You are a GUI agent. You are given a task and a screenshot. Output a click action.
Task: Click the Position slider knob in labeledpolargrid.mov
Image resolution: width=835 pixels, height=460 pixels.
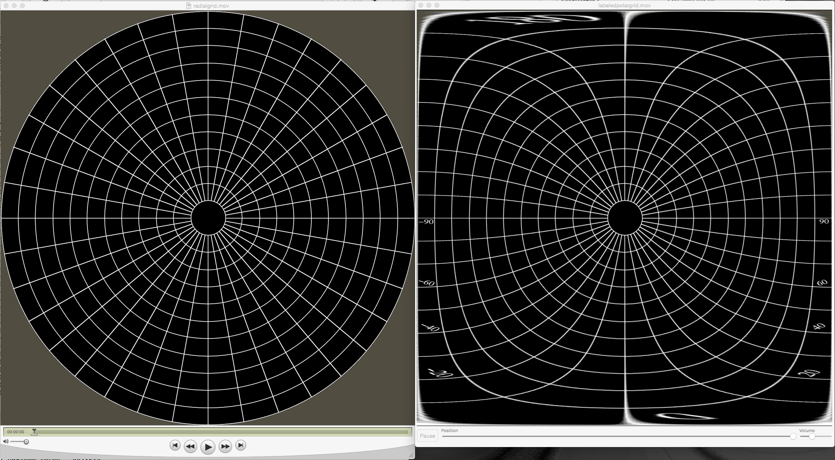pos(793,436)
